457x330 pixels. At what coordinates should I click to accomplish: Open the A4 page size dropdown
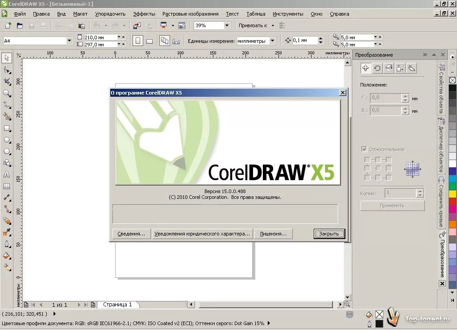[x=69, y=41]
